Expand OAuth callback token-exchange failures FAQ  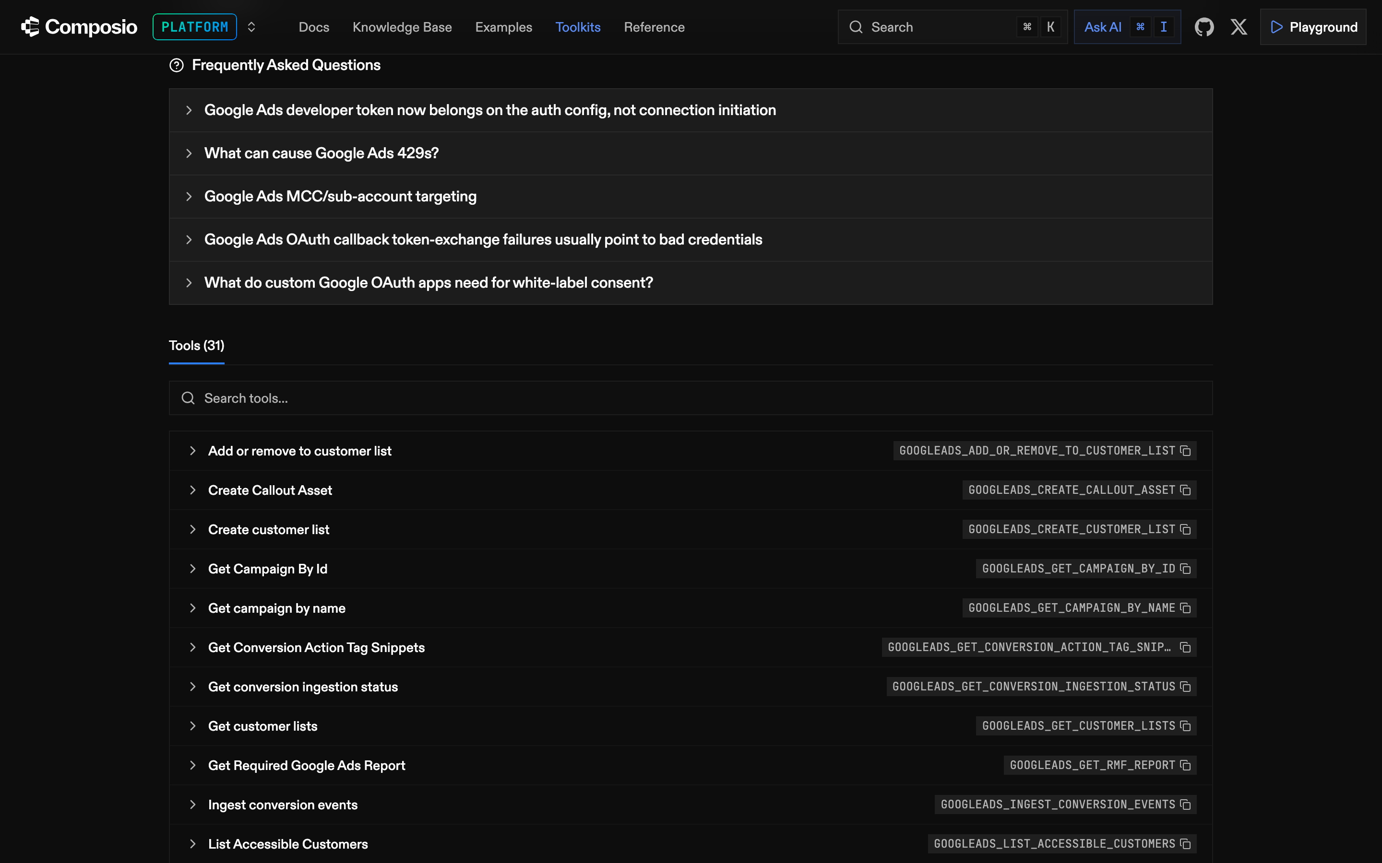pos(691,240)
